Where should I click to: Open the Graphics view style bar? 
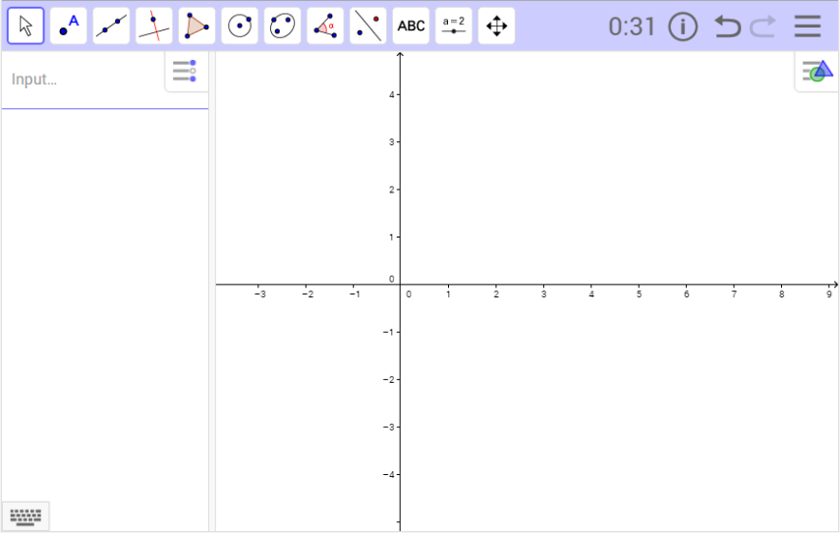click(817, 72)
